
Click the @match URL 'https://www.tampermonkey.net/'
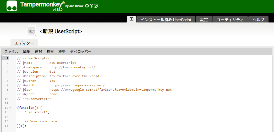pos(77,85)
